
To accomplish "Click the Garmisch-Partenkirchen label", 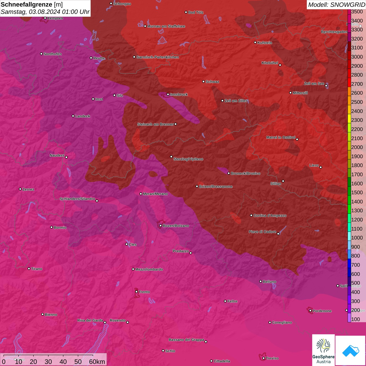I will [x=158, y=57].
